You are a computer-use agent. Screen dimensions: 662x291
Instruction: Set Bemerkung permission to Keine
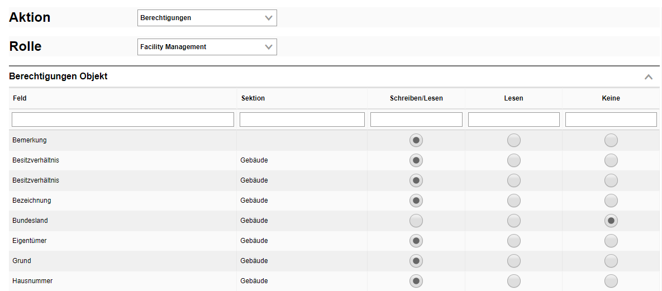tap(611, 140)
